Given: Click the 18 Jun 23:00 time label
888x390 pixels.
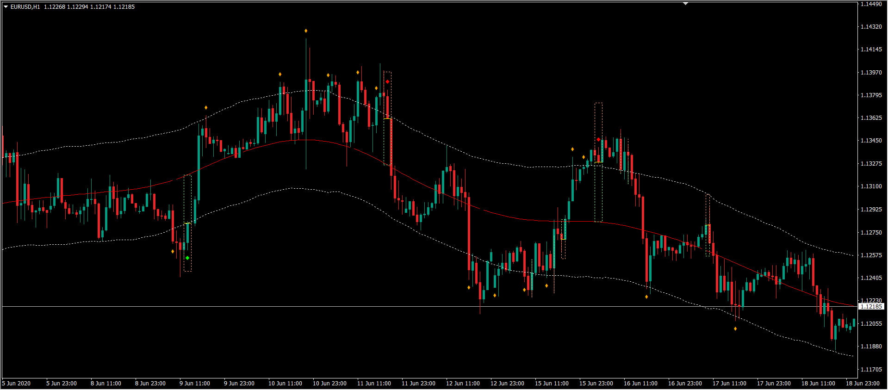Looking at the screenshot, I should pyautogui.click(x=863, y=384).
